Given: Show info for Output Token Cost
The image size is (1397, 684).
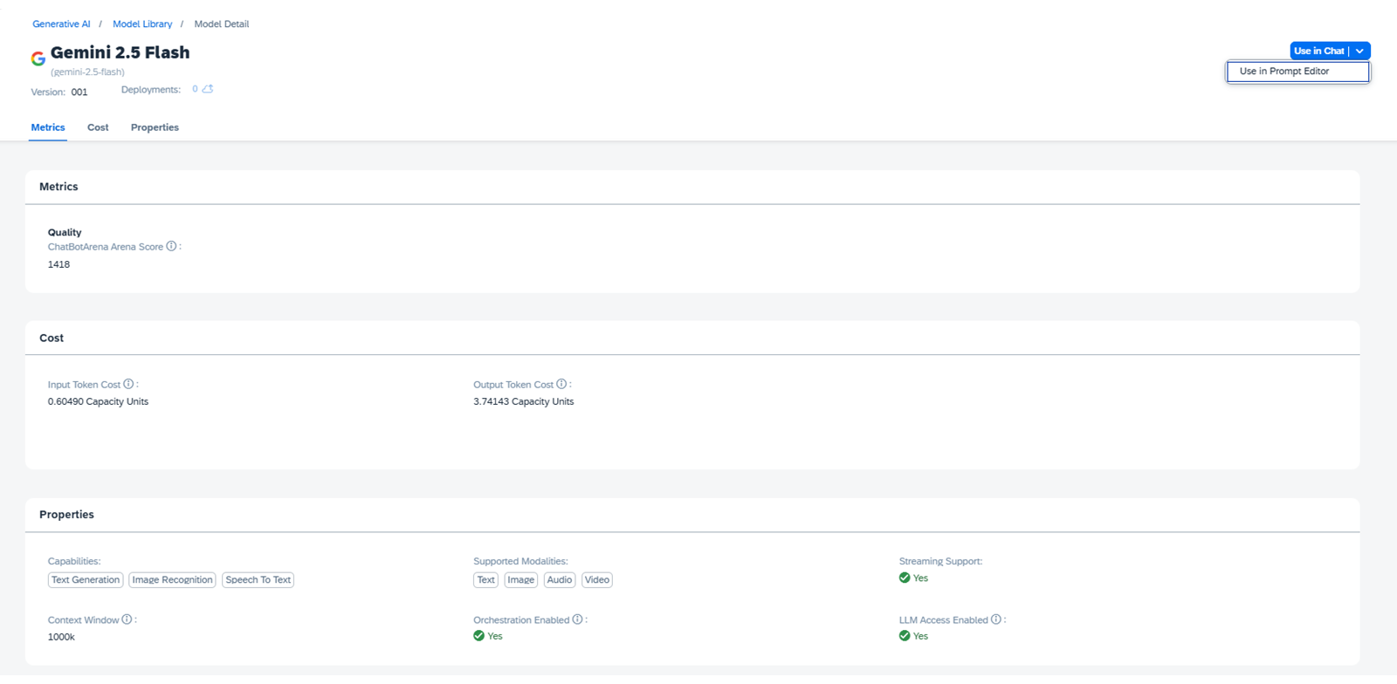Looking at the screenshot, I should point(561,384).
